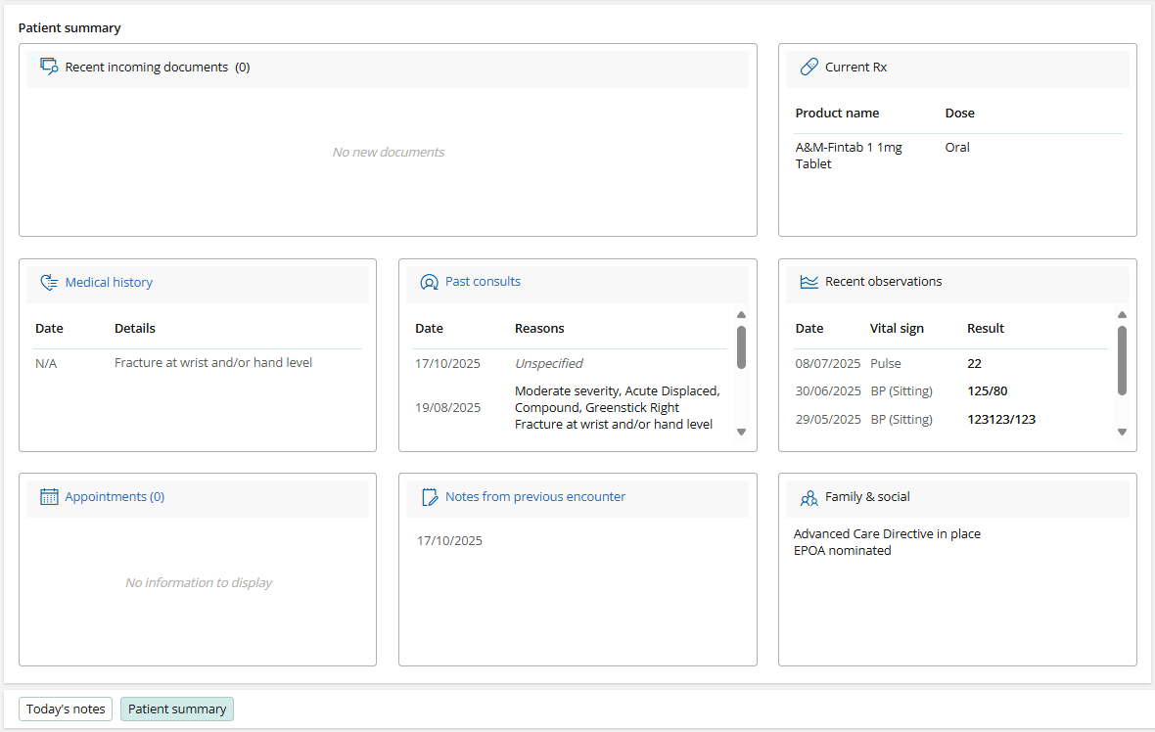Click Recent observations scrollbar thumb
Image resolution: width=1155 pixels, height=732 pixels.
pyautogui.click(x=1122, y=359)
